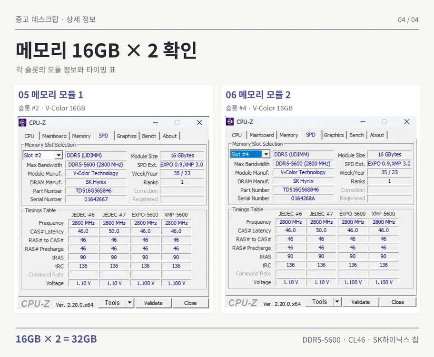Minimize the right CPU-Z window
Screen dimensions: 434x357
[363, 121]
